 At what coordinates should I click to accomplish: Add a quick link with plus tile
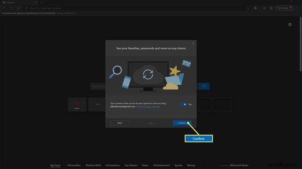98,105
